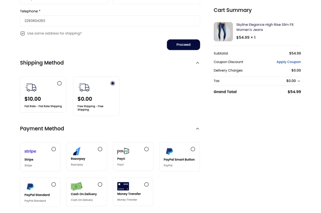Click the Stripe logo icon
The height and width of the screenshot is (213, 321).
click(x=30, y=151)
